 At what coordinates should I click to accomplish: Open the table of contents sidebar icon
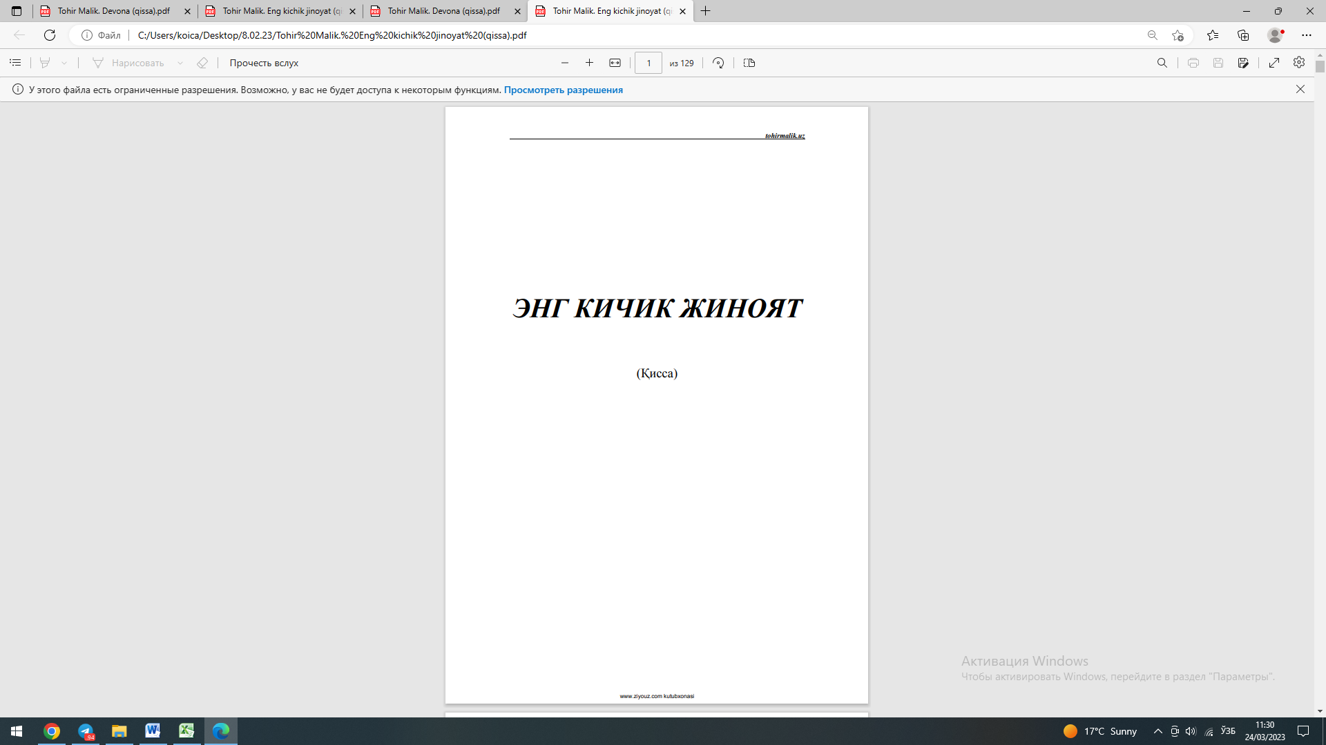(x=15, y=63)
